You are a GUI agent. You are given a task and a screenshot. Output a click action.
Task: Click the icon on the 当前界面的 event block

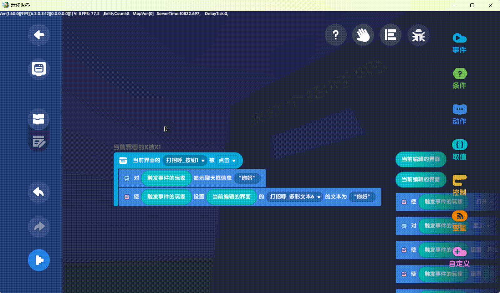tap(123, 160)
